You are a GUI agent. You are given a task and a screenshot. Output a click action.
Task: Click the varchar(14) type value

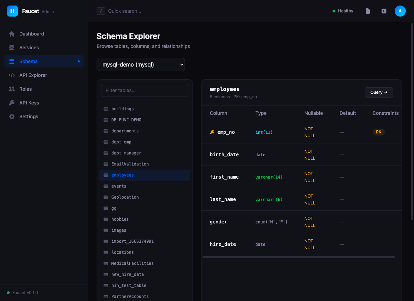[x=269, y=177]
